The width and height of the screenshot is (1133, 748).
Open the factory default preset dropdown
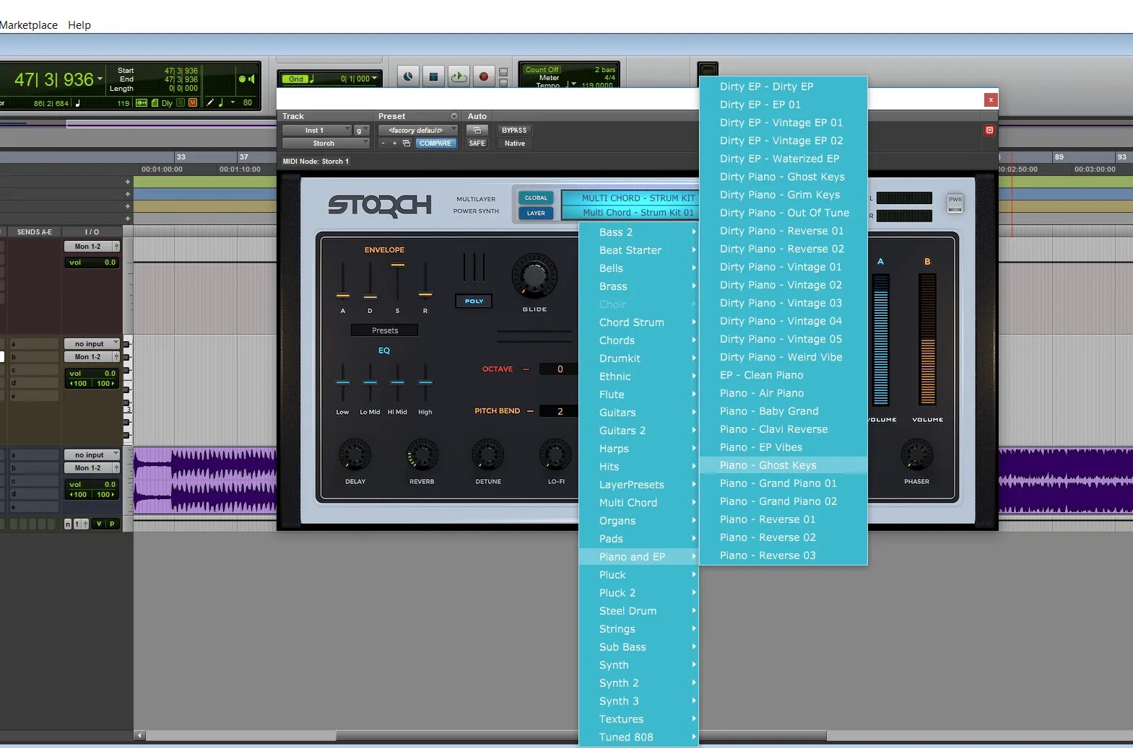417,131
